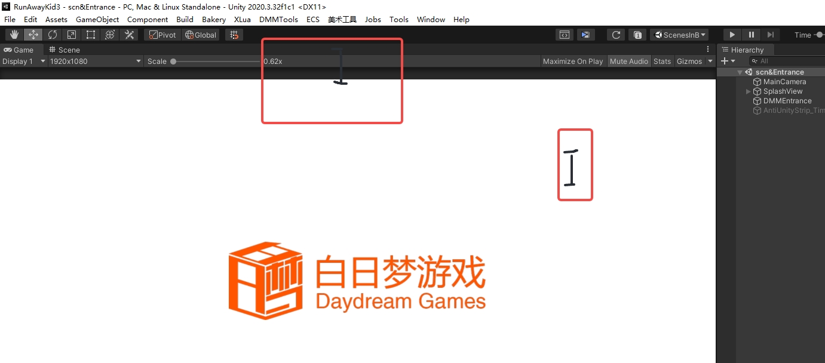Click the cube icon next to MainCamera
The width and height of the screenshot is (825, 363).
(757, 82)
